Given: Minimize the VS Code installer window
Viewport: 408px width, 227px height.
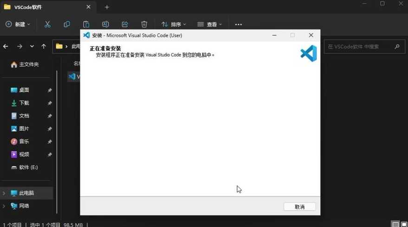Looking at the screenshot, I should pos(274,35).
